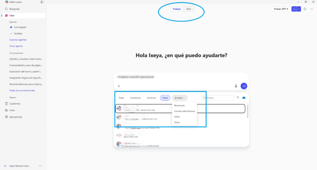Click the new chat compose icon

[x=294, y=9]
